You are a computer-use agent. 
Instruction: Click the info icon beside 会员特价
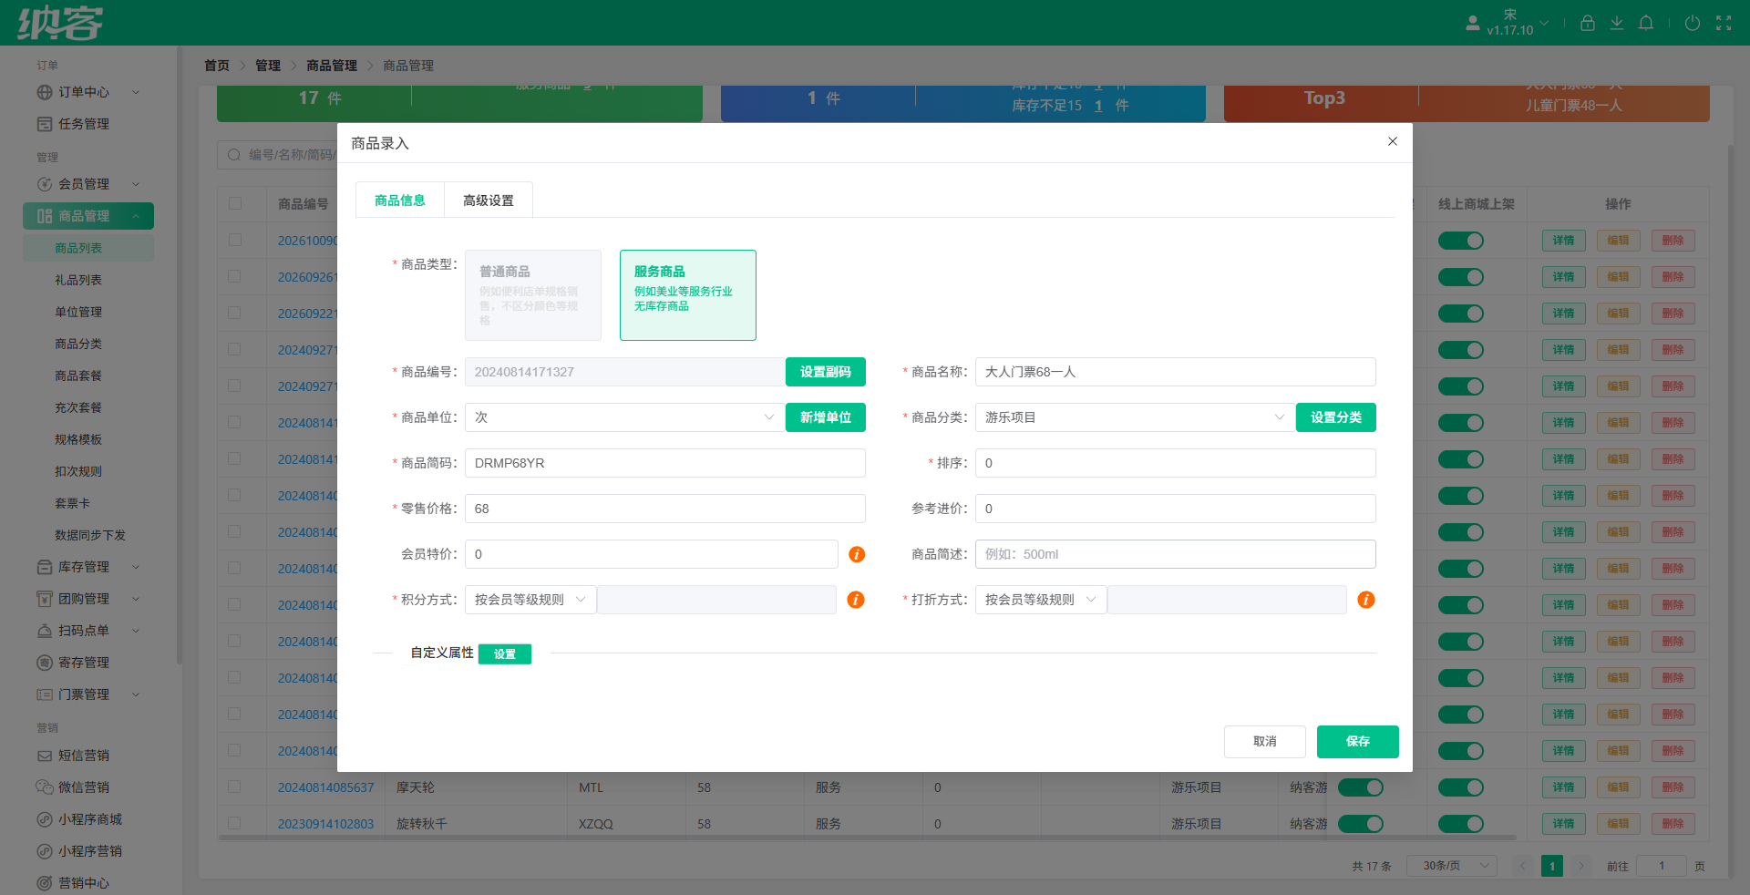pyautogui.click(x=857, y=554)
